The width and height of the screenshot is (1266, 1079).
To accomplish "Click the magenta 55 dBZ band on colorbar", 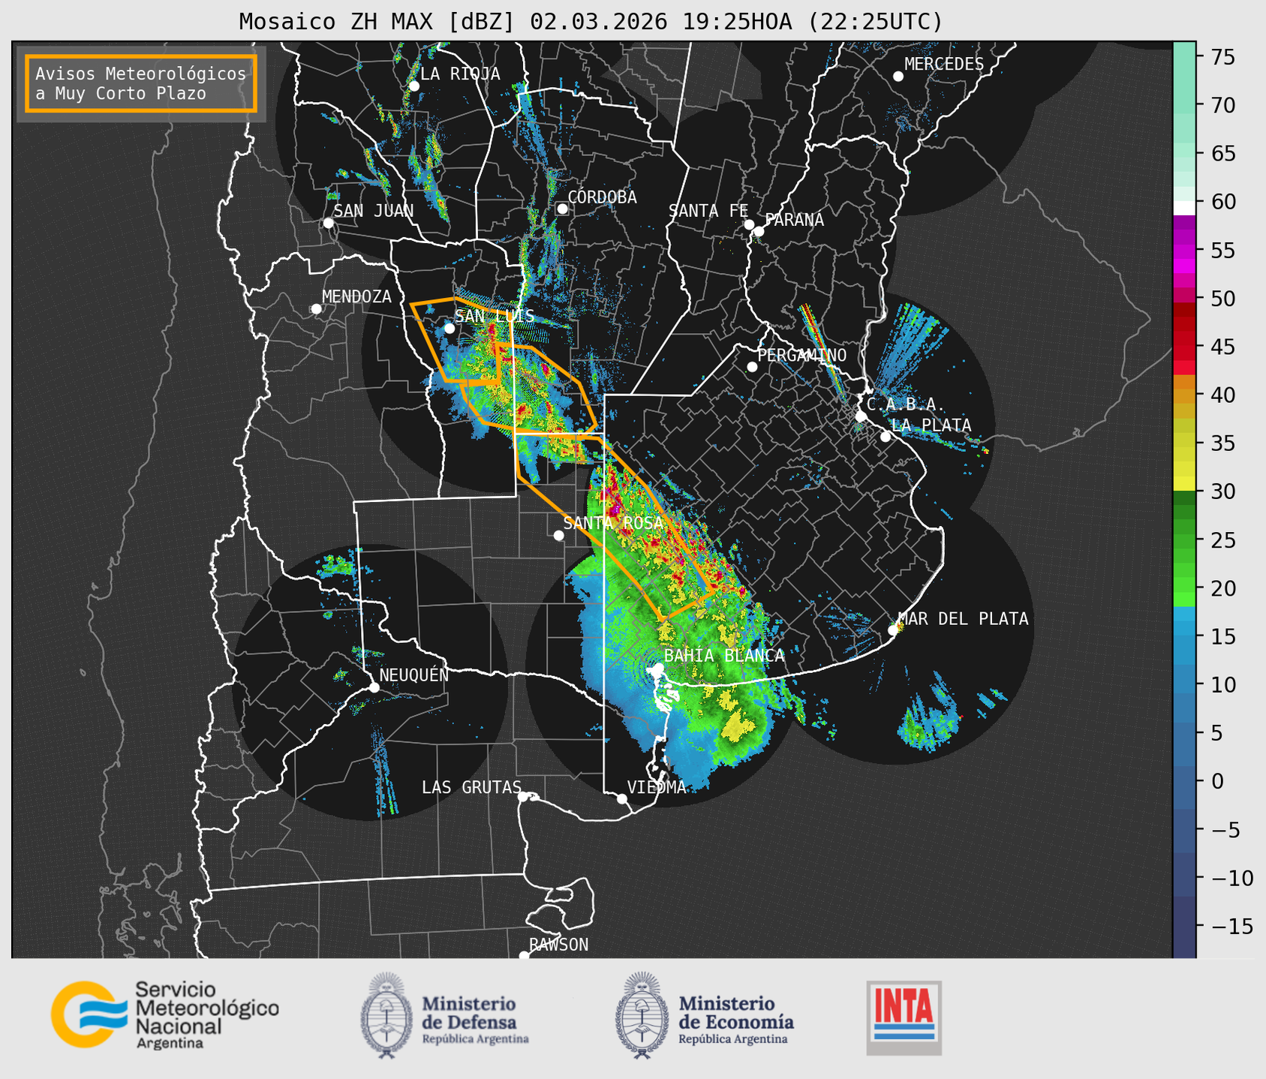I will click(x=1183, y=252).
